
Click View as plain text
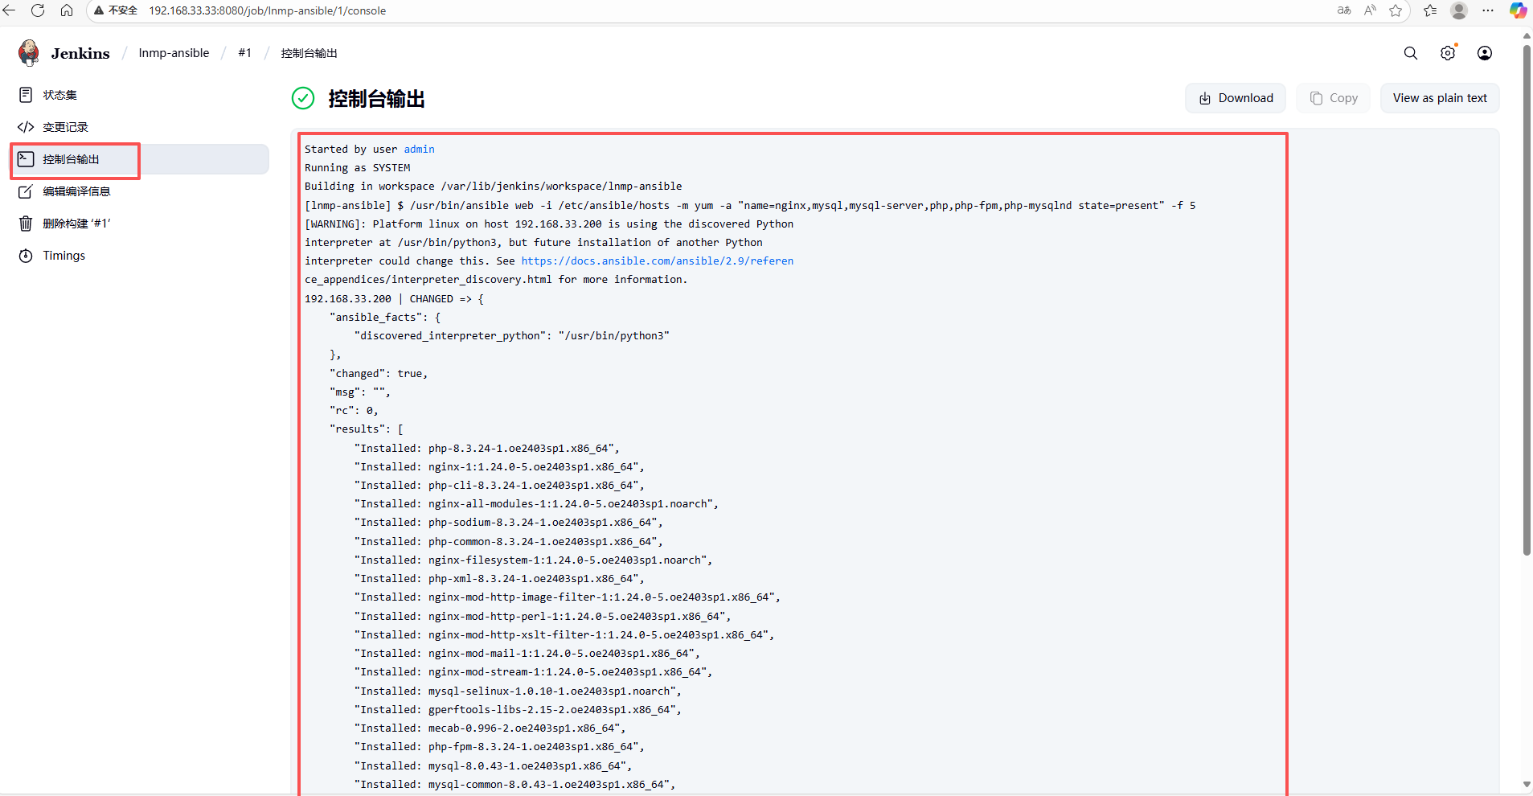(x=1440, y=98)
